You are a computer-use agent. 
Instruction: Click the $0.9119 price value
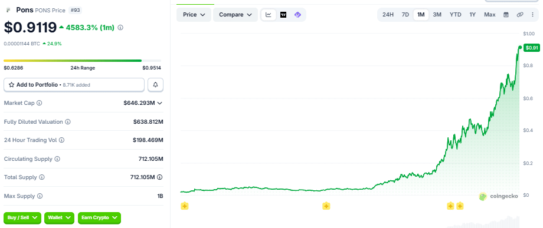pyautogui.click(x=30, y=27)
